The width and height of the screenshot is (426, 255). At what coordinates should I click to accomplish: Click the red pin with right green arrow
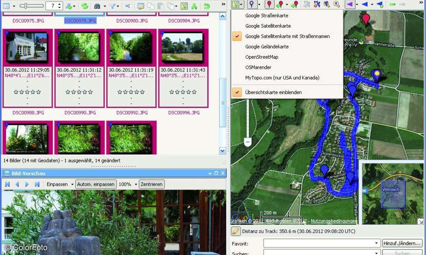(294, 5)
